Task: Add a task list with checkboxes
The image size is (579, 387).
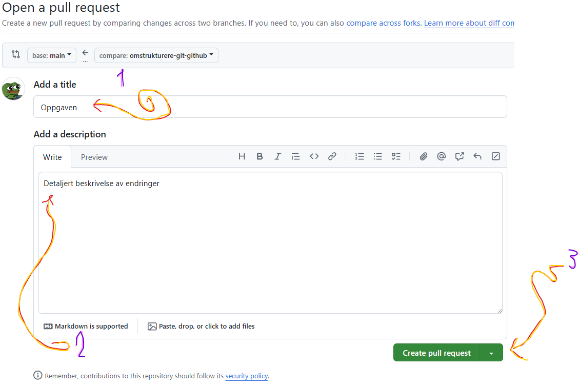Action: coord(396,157)
